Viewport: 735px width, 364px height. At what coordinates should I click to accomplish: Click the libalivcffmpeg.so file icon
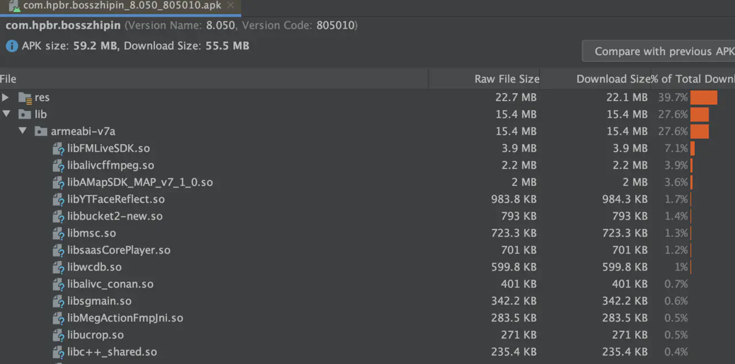tap(59, 165)
